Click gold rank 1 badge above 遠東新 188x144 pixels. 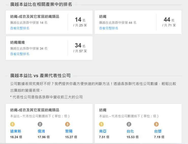[x=12, y=124]
